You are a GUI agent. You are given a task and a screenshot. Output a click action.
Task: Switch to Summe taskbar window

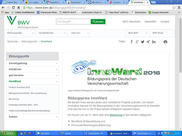(x=71, y=133)
